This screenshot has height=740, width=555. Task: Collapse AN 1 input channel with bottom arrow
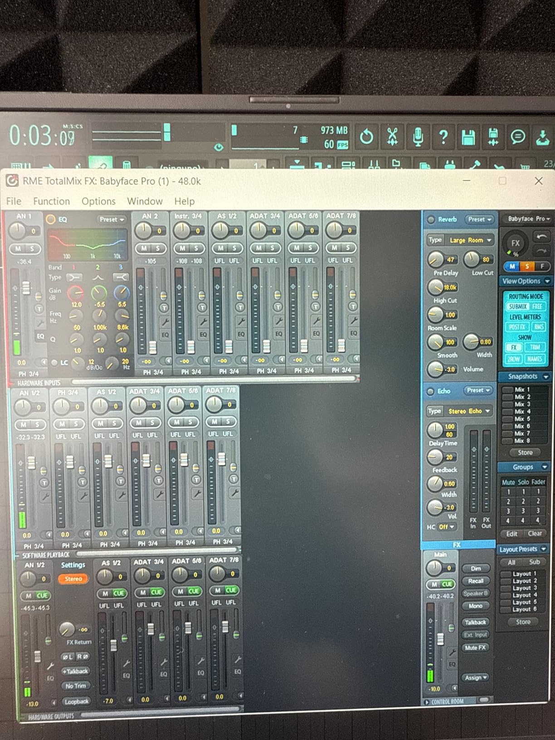tap(44, 362)
